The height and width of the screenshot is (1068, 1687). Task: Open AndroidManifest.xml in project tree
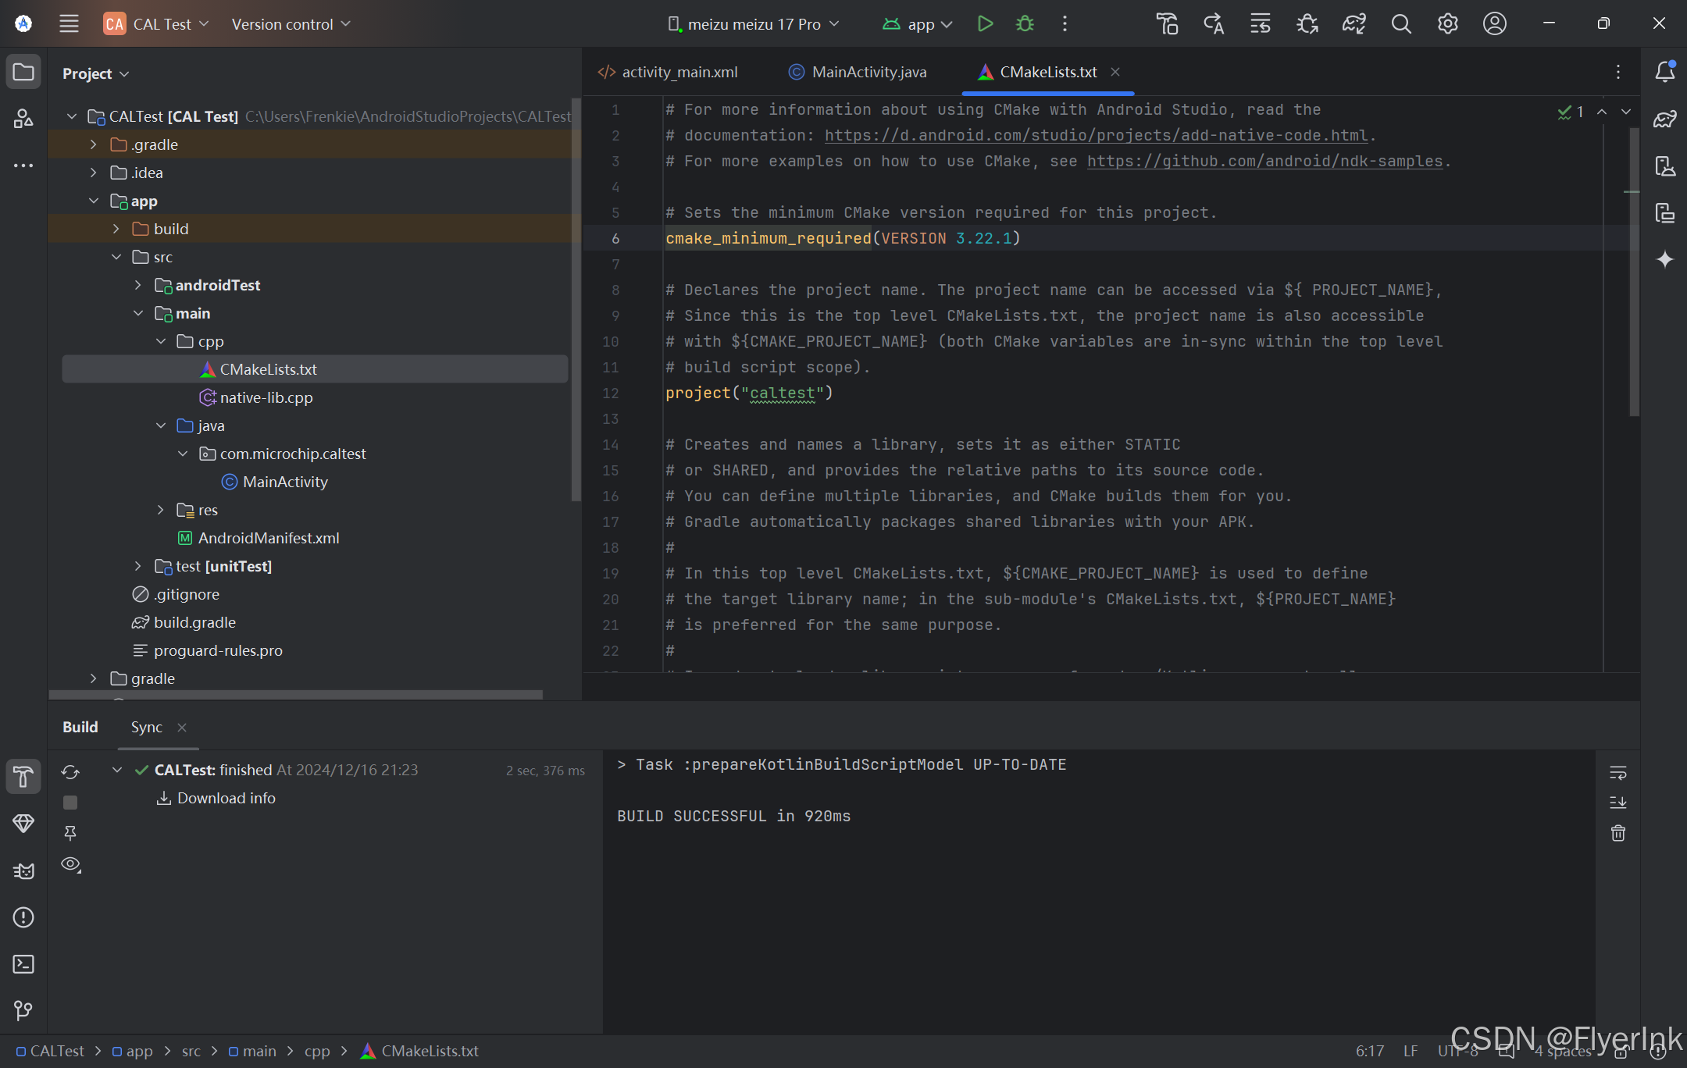(x=269, y=538)
